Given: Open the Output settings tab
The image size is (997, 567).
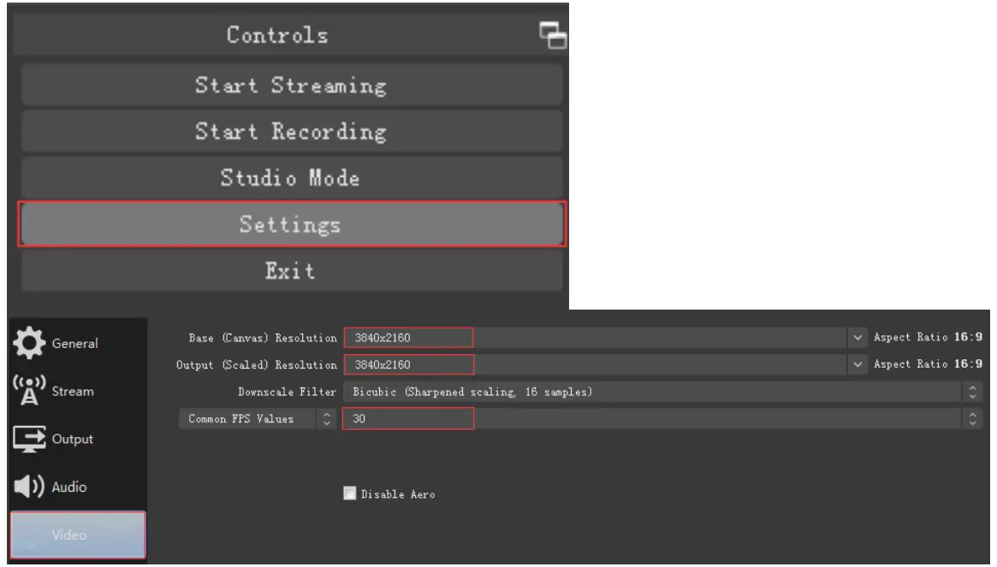Looking at the screenshot, I should pos(78,439).
